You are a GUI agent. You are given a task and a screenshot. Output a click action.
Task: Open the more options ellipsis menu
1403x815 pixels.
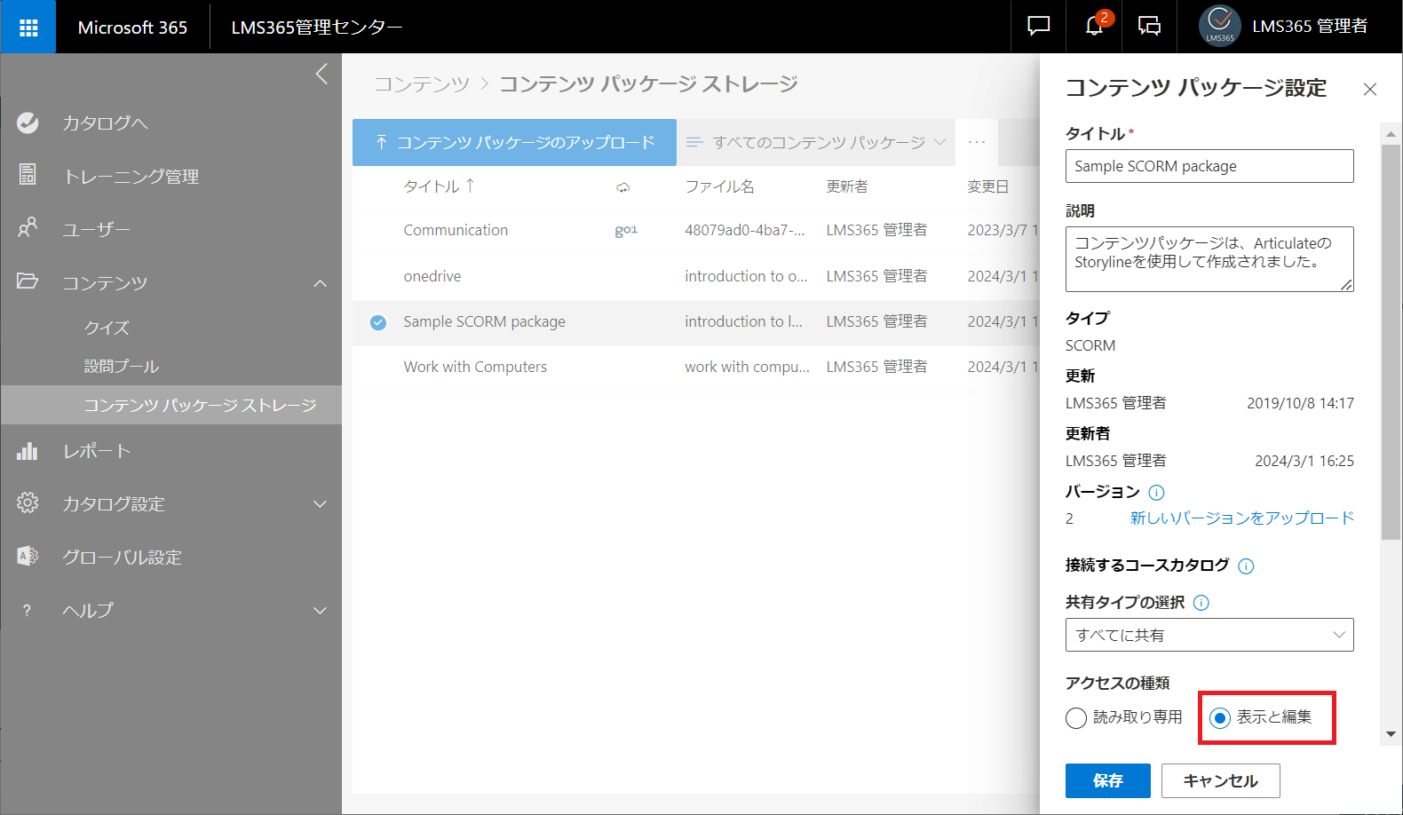pos(977,142)
